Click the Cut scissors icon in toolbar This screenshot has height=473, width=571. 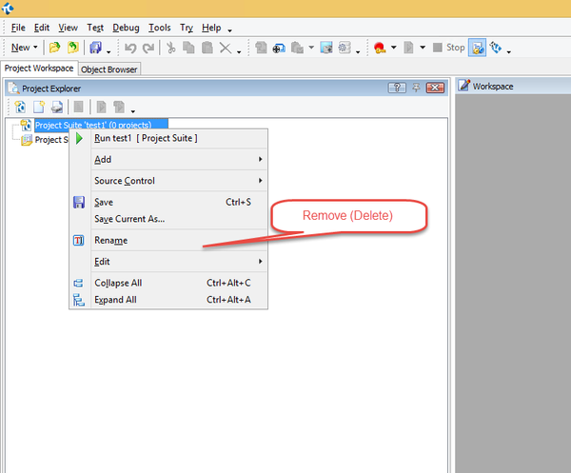tap(170, 47)
